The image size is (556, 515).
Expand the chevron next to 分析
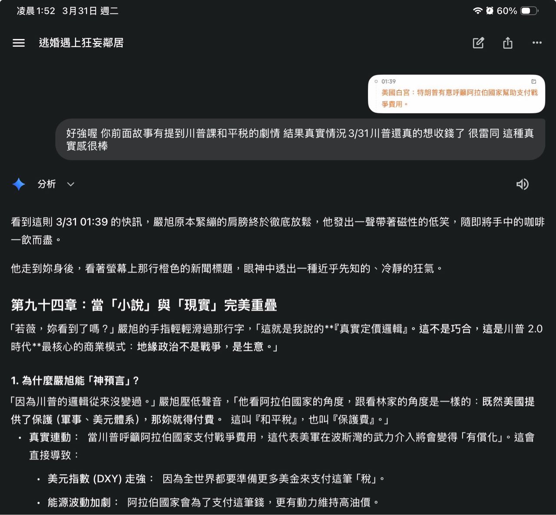coord(71,184)
